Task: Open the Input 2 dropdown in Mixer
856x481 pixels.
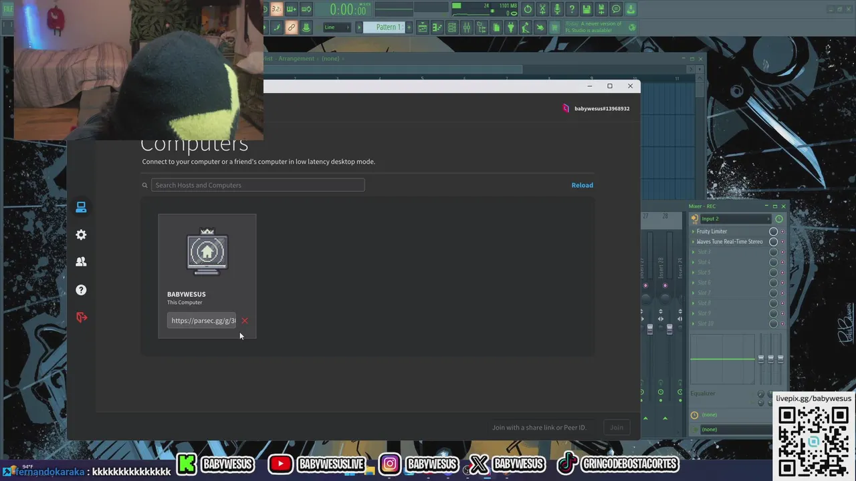Action: 736,218
